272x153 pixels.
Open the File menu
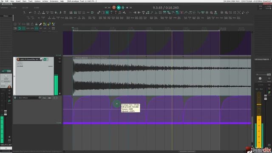[2, 1]
